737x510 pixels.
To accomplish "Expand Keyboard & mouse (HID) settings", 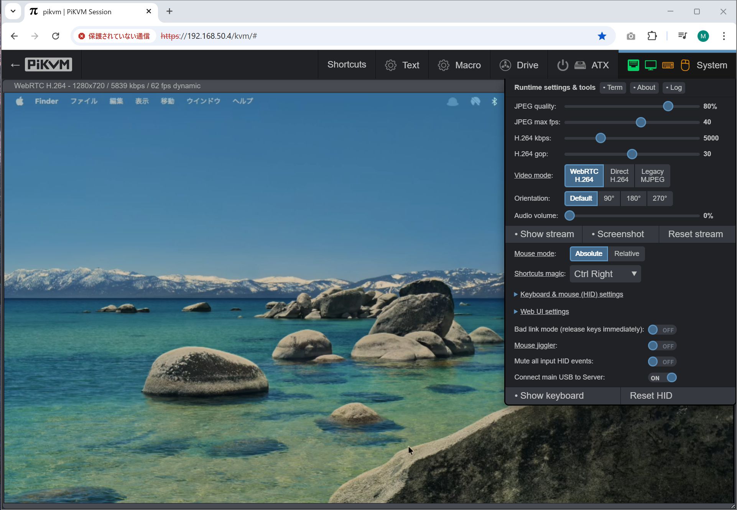I will [571, 294].
